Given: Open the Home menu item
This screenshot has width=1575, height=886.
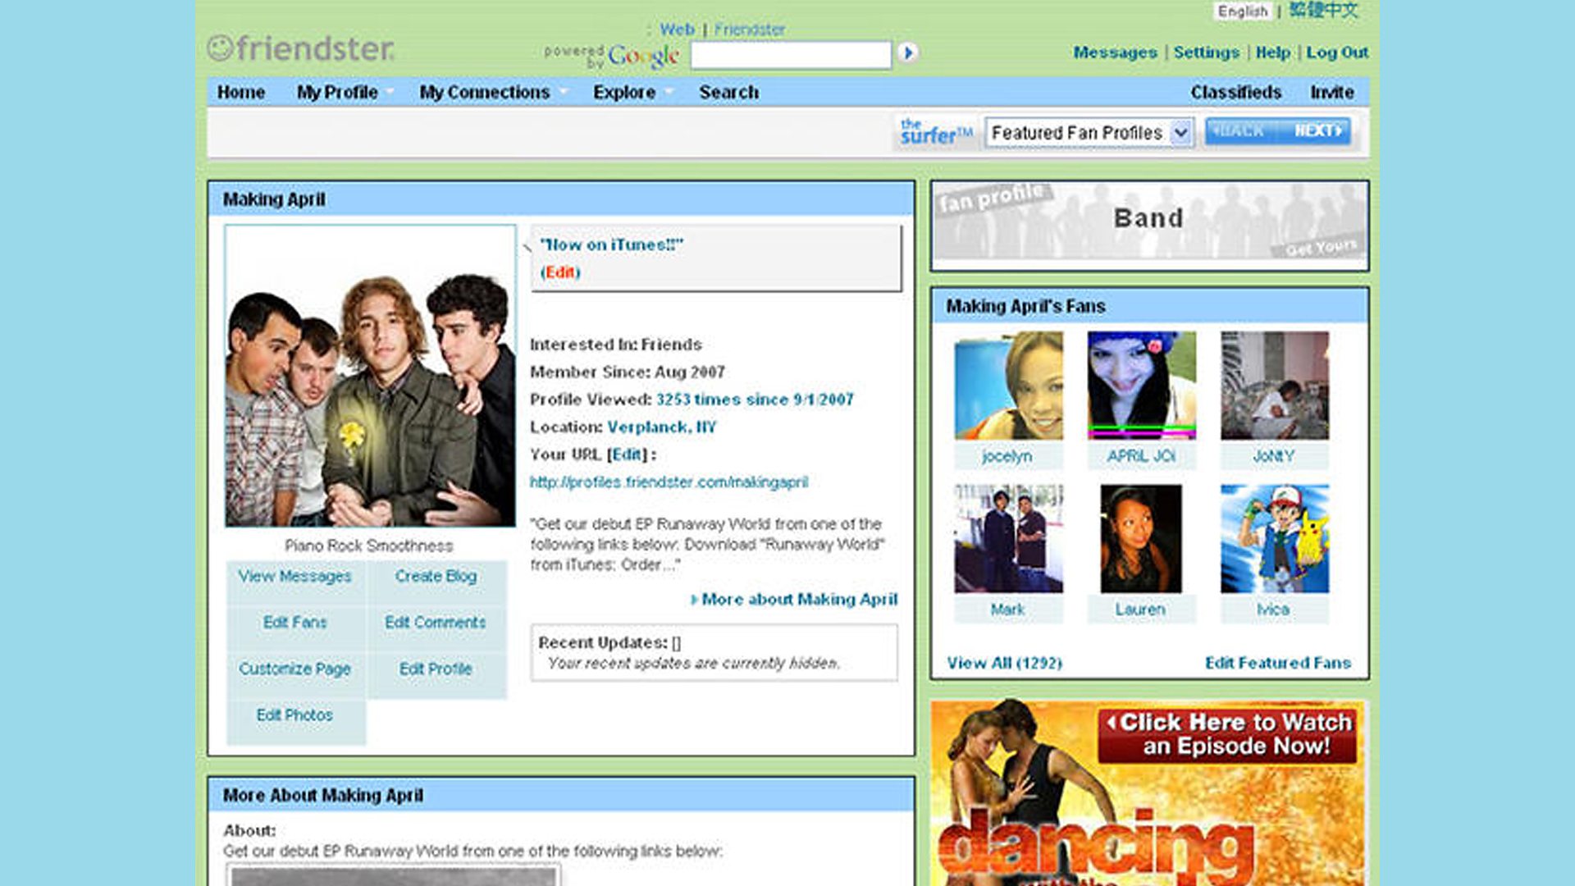Looking at the screenshot, I should pos(241,92).
